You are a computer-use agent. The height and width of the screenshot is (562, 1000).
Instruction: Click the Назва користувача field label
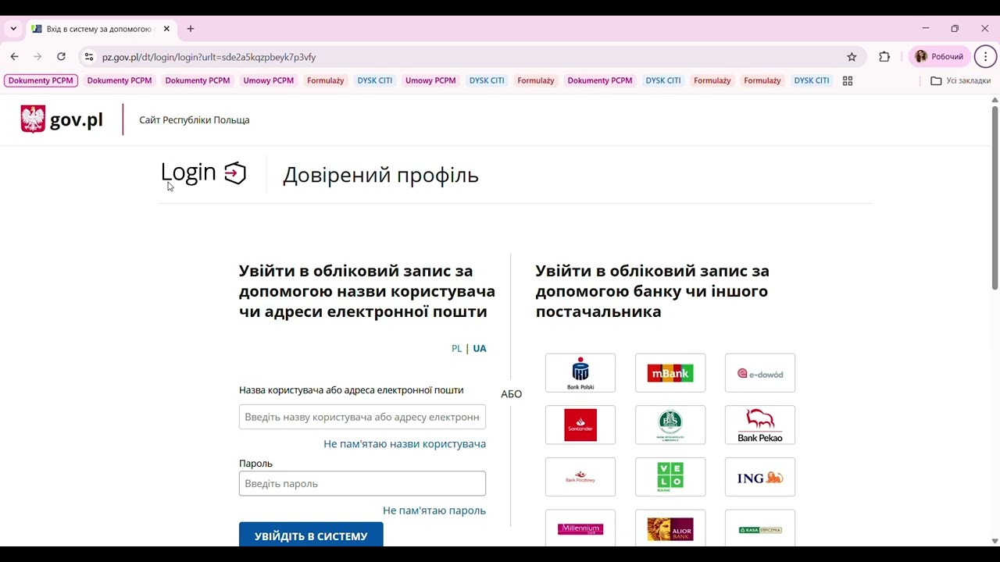(352, 390)
